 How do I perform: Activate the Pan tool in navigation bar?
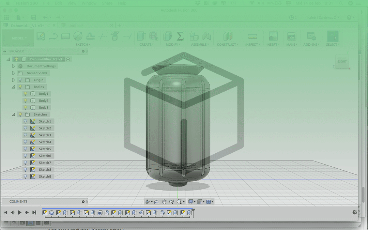(x=164, y=201)
